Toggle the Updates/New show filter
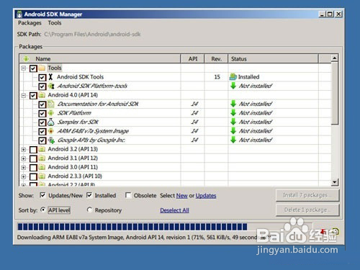This screenshot has width=360, height=270. 42,195
